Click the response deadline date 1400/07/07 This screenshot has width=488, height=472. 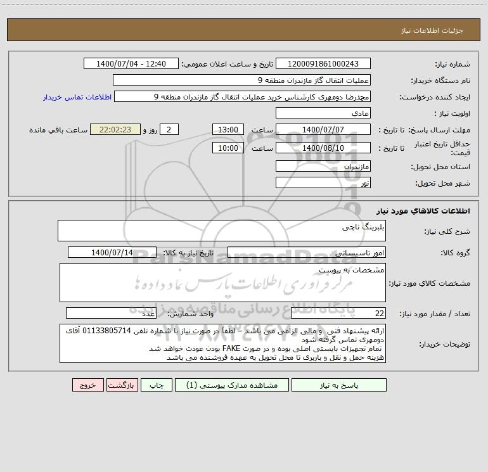pyautogui.click(x=323, y=130)
